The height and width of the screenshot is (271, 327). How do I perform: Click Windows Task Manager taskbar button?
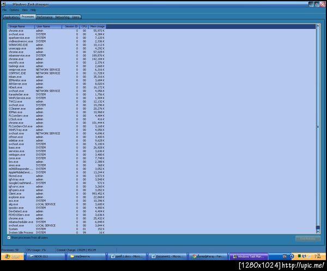pyautogui.click(x=249, y=256)
